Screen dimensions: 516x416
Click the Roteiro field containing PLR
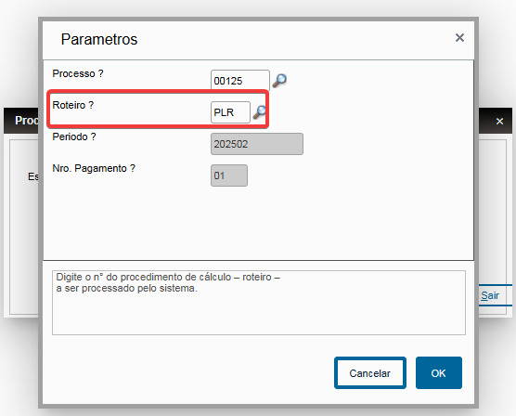pos(230,112)
